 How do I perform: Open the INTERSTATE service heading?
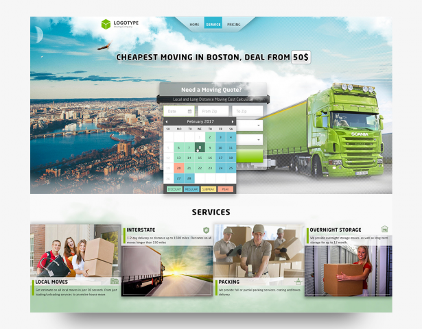click(141, 230)
